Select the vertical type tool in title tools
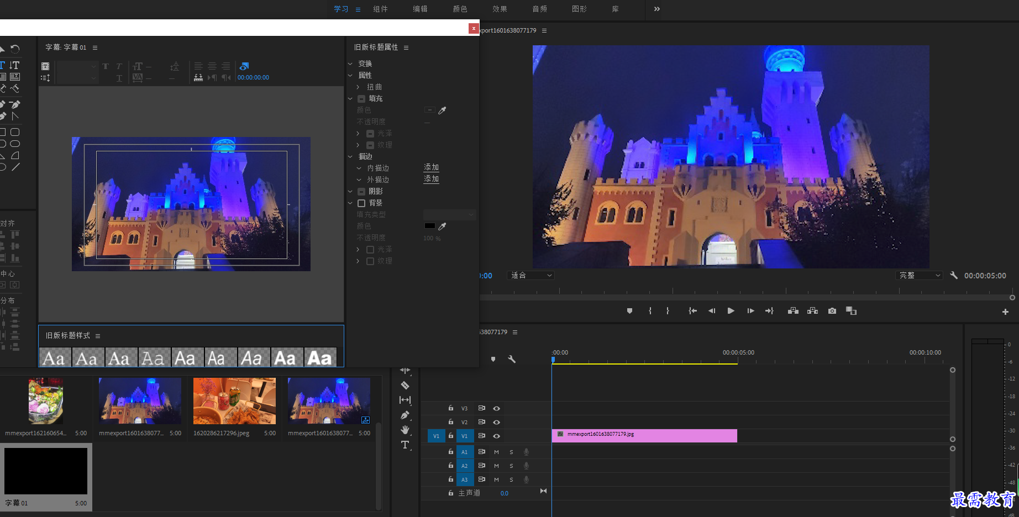The height and width of the screenshot is (517, 1019). pos(14,65)
